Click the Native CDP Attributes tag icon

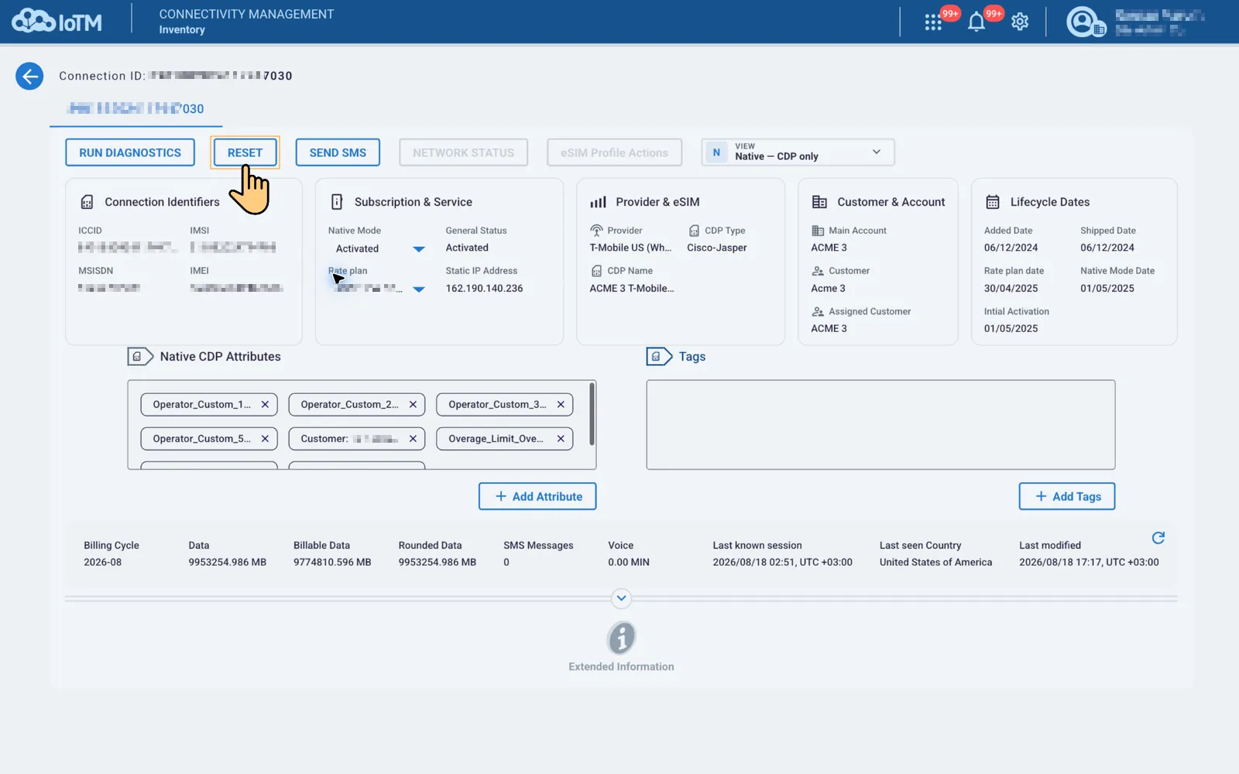[x=140, y=357]
